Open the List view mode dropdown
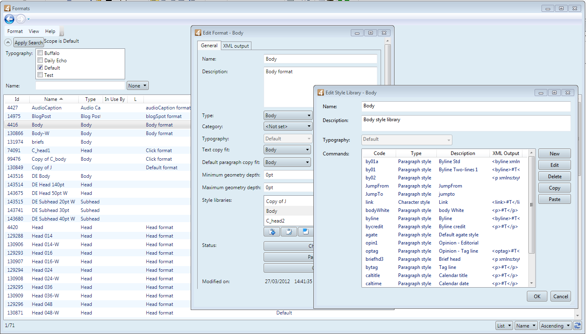The width and height of the screenshot is (586, 334). tap(504, 325)
